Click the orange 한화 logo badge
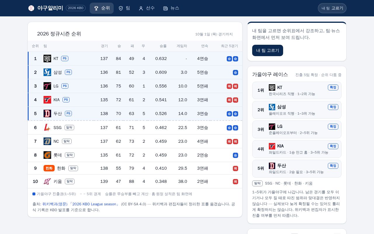The image size is (374, 234). [x=49, y=168]
